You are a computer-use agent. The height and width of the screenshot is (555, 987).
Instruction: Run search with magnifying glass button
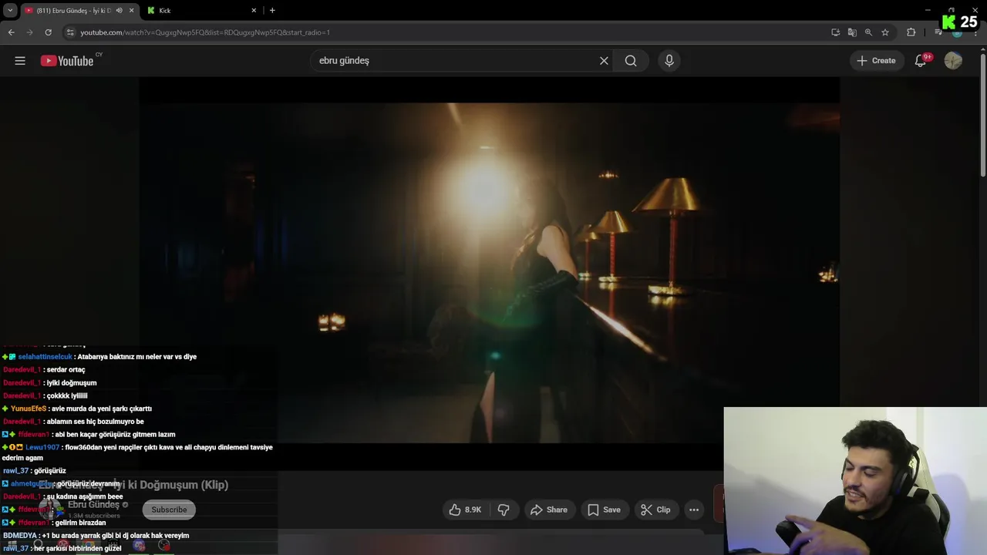coord(631,61)
